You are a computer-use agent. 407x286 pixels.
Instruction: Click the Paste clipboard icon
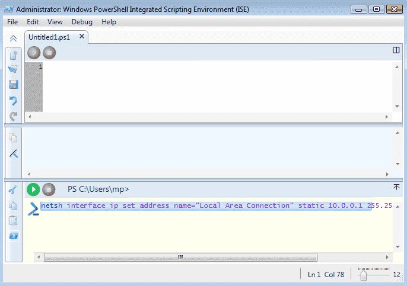[13, 220]
